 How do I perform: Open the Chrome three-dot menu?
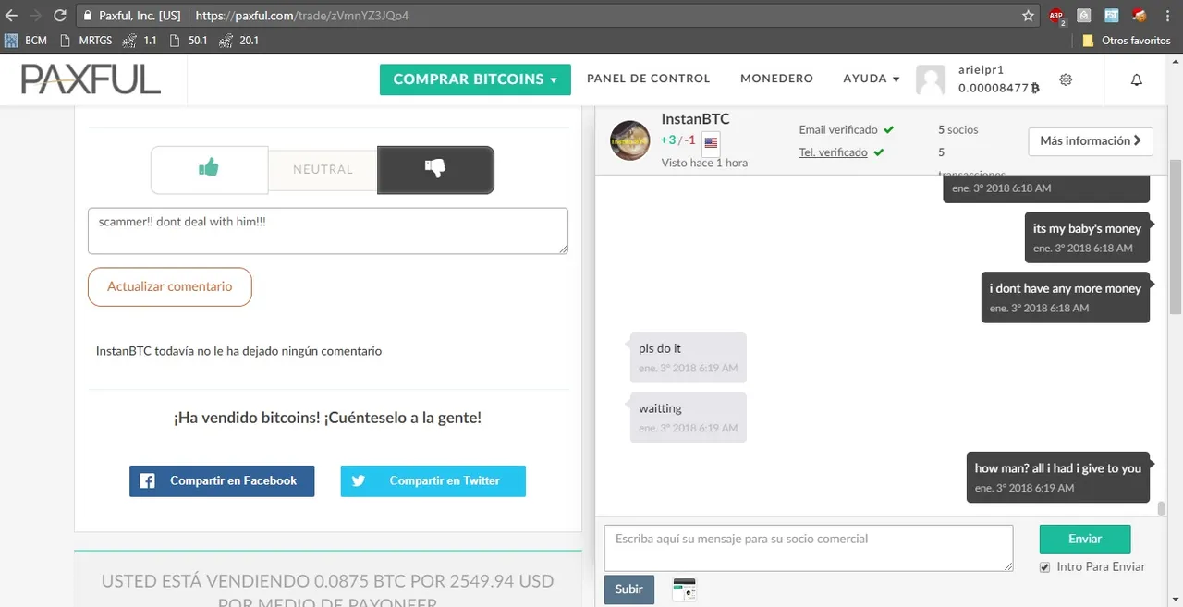click(x=1167, y=16)
